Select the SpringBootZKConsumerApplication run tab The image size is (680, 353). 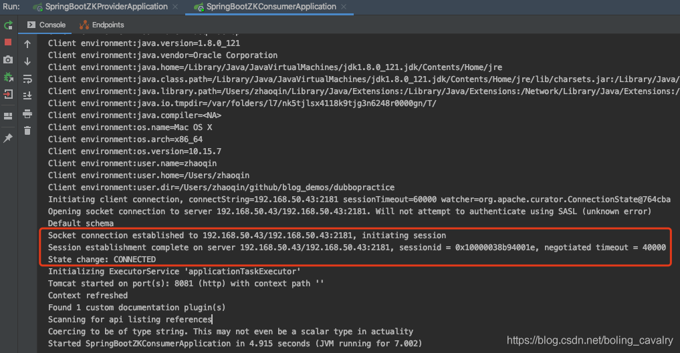tap(271, 7)
